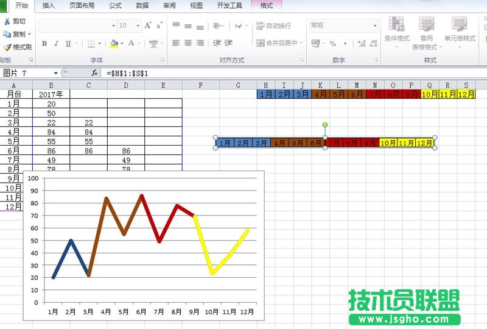Open the 字体 font group dialog launcher
Image resolution: width=487 pixels, height=329 pixels.
pyautogui.click(x=163, y=60)
